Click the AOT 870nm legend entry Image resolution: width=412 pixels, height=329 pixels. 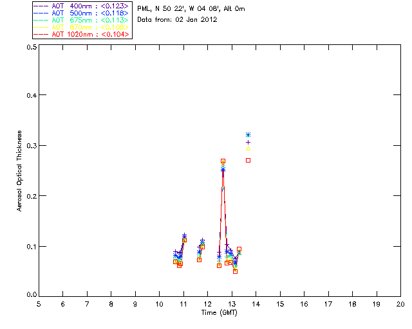pos(82,27)
